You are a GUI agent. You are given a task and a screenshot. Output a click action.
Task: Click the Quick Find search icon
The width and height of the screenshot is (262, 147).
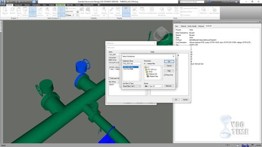click(77, 12)
